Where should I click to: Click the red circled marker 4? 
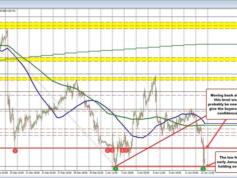122,150
